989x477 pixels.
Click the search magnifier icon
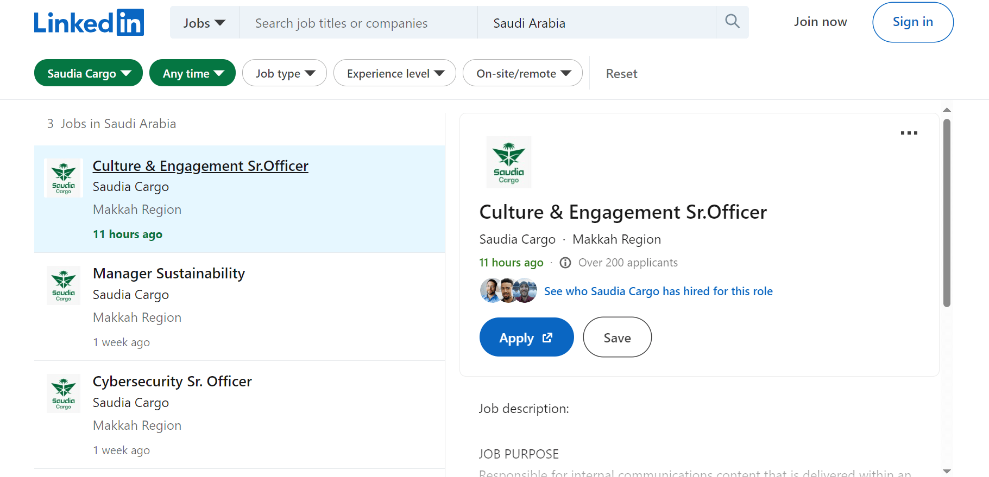[732, 22]
